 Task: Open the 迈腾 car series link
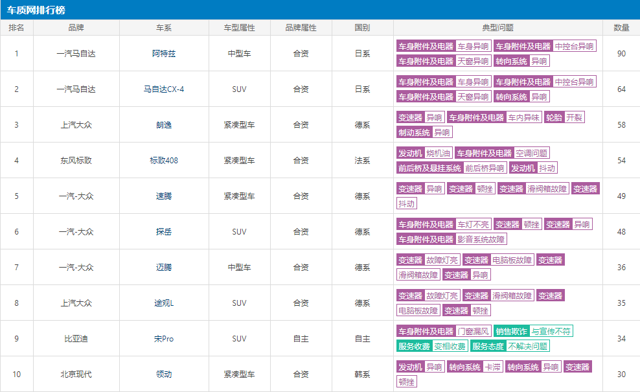coord(164,267)
